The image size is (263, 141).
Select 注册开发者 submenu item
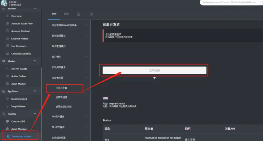61,88
